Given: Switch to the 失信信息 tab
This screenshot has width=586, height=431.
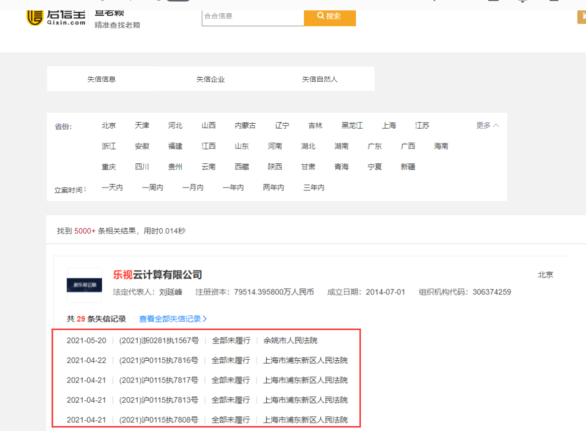Looking at the screenshot, I should pos(101,79).
